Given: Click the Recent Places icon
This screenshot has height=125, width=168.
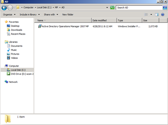Looking at the screenshot, I should (x=9, y=34).
